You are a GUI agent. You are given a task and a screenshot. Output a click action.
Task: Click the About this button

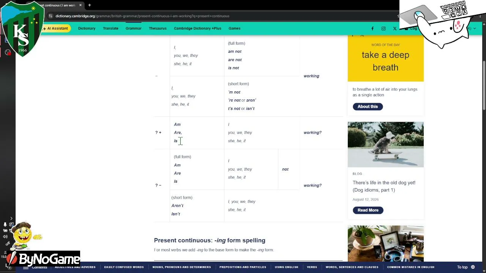point(368,107)
